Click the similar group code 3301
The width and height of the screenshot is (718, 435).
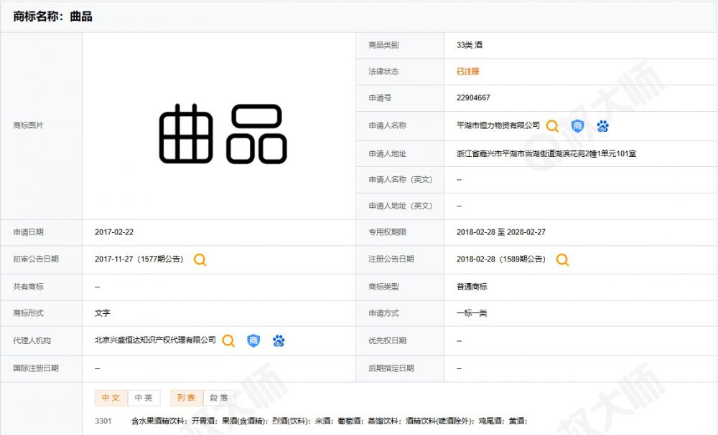(103, 421)
